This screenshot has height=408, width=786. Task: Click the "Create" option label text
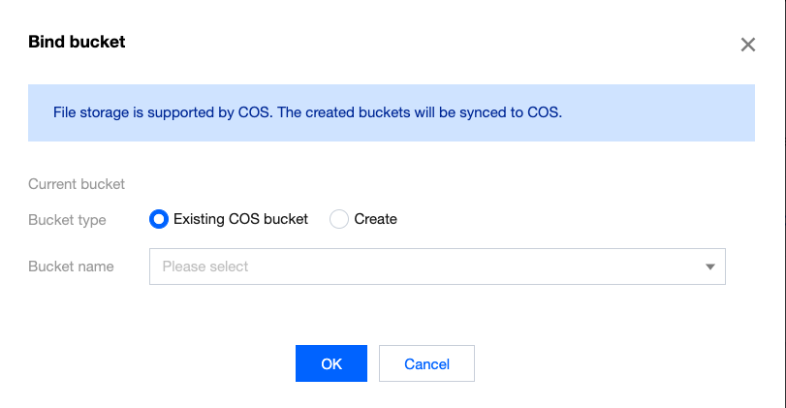(375, 219)
